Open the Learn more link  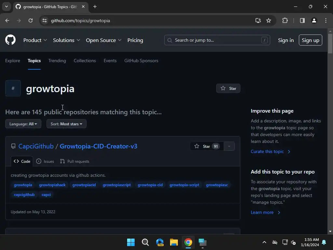click(265, 212)
